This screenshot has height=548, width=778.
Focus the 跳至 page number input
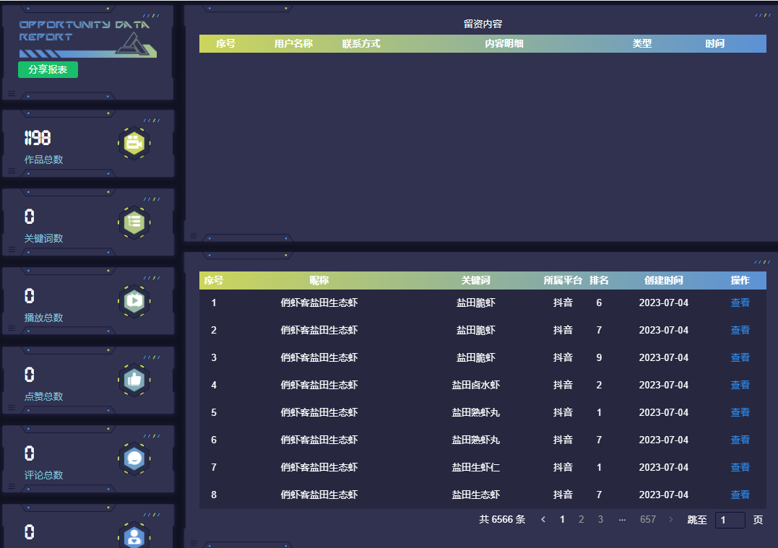click(730, 520)
